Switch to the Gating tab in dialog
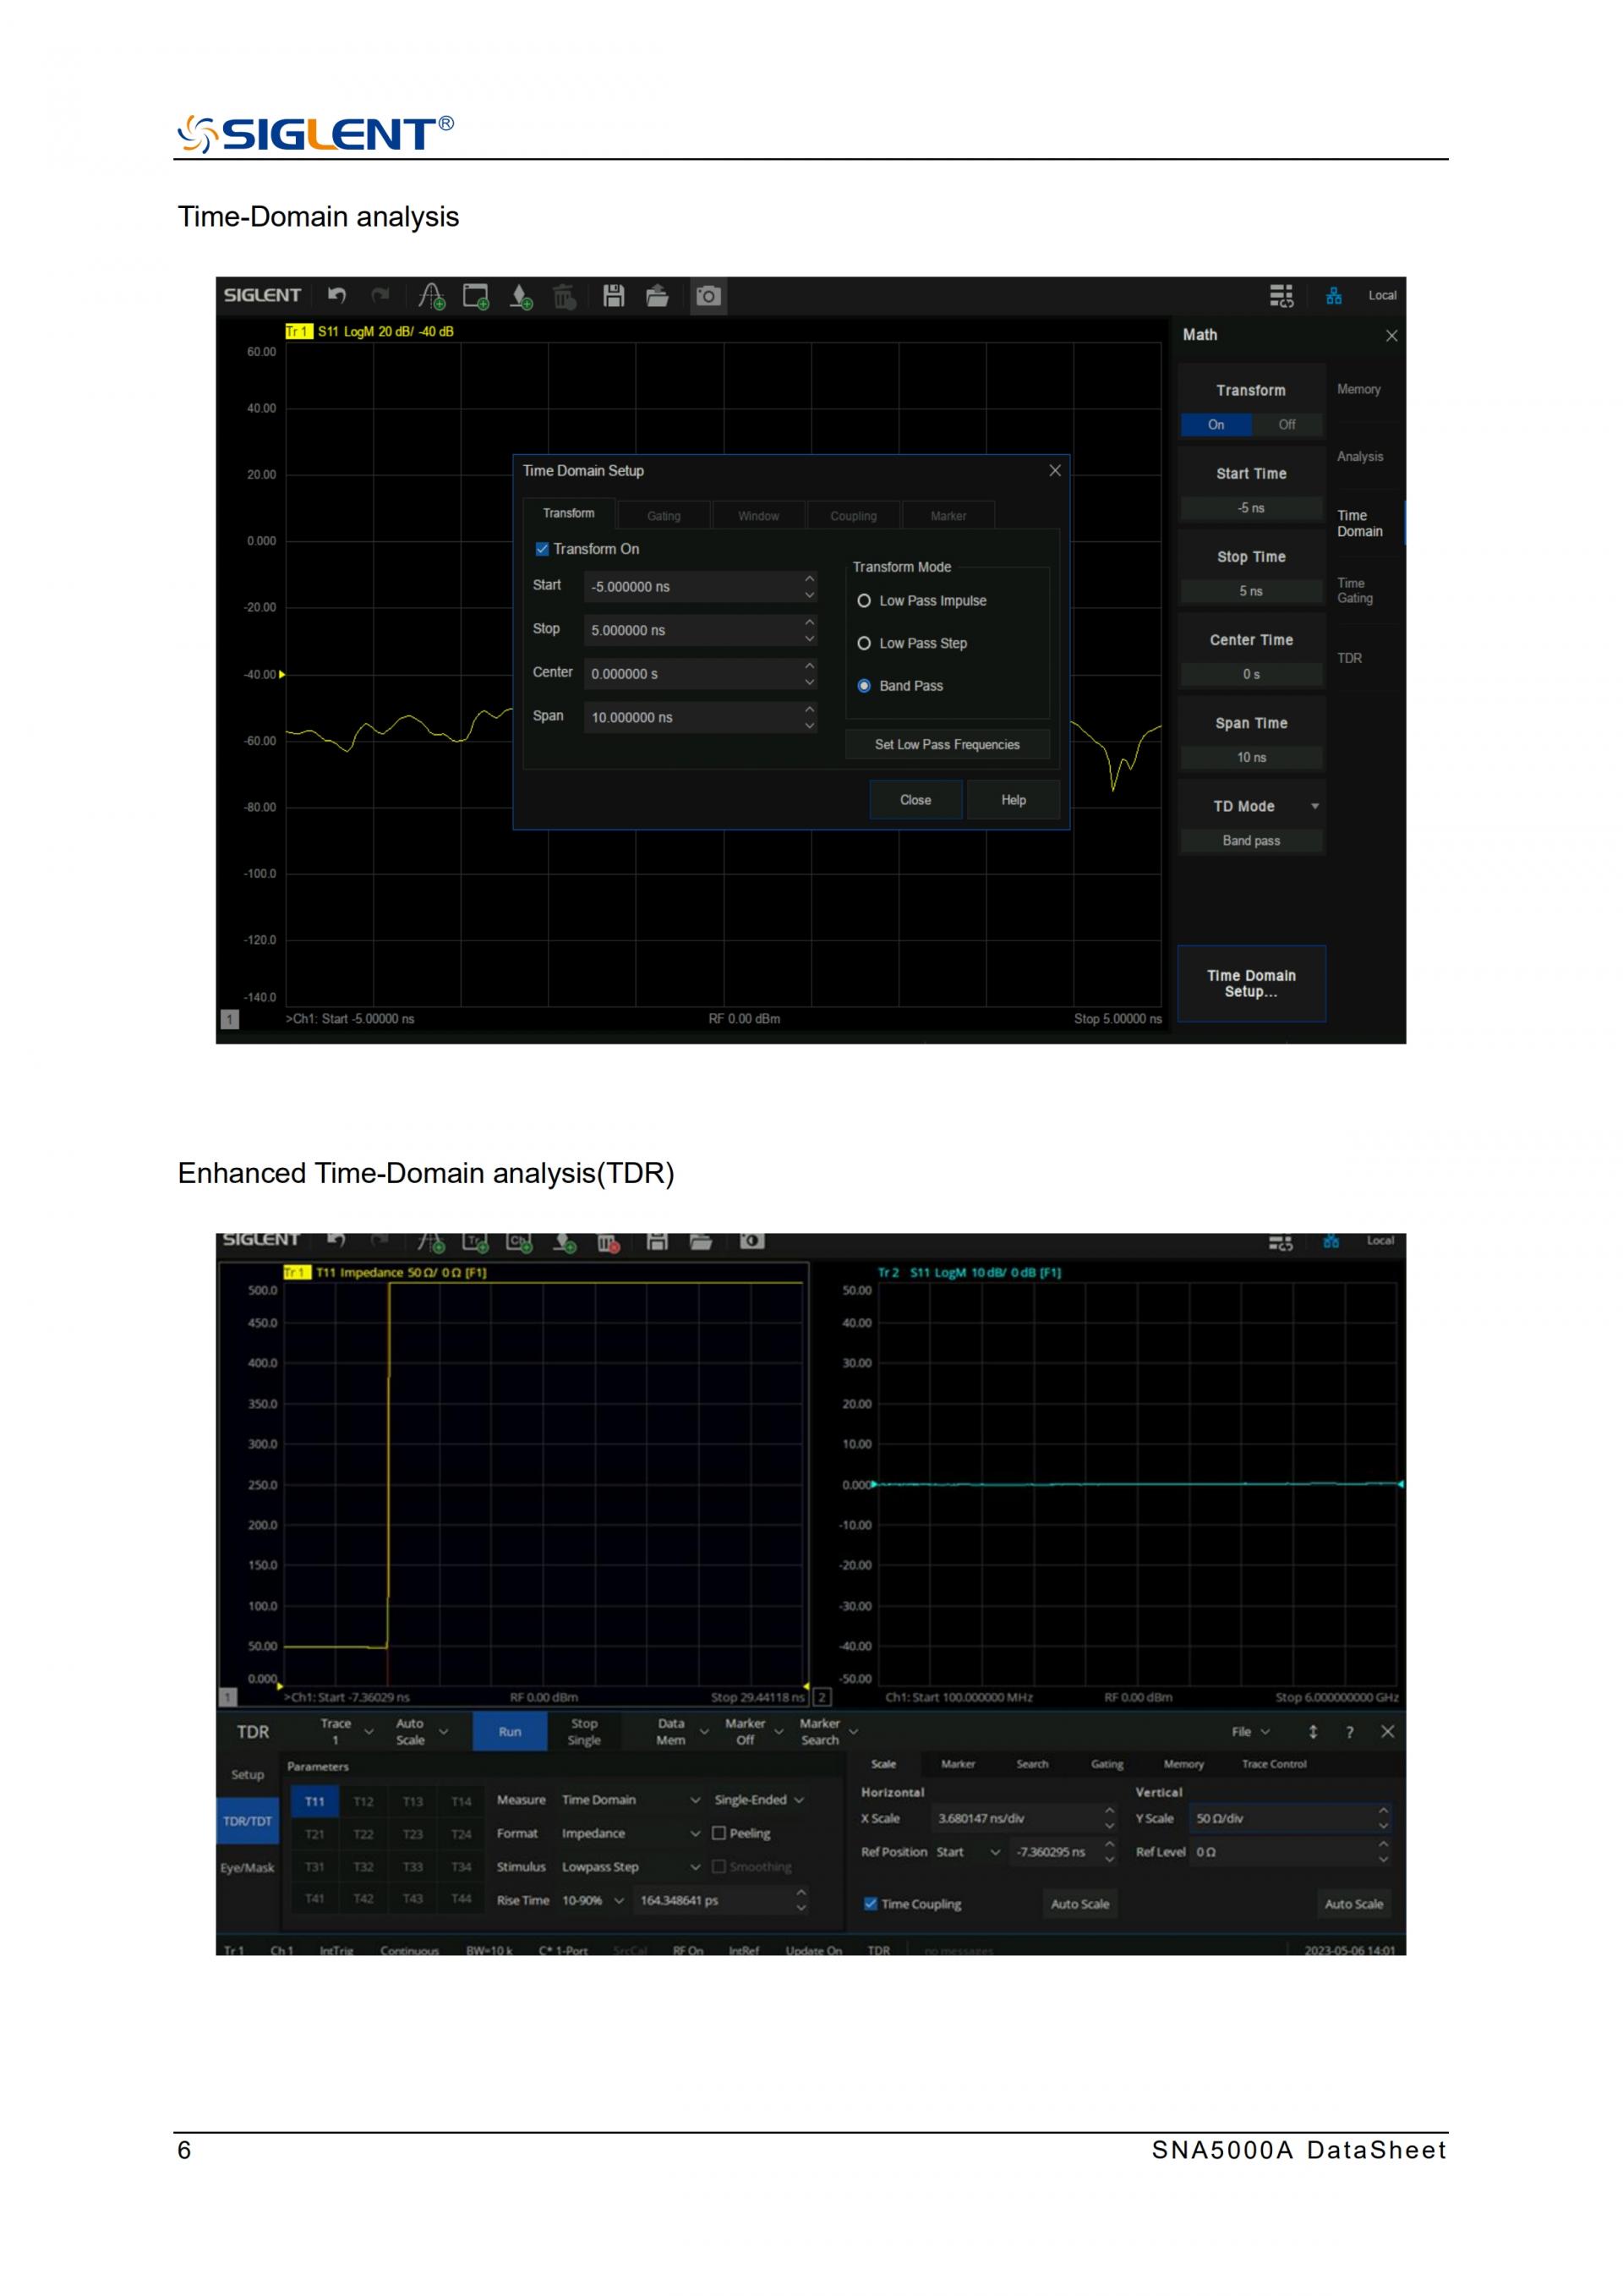The image size is (1623, 2296). coord(664,516)
